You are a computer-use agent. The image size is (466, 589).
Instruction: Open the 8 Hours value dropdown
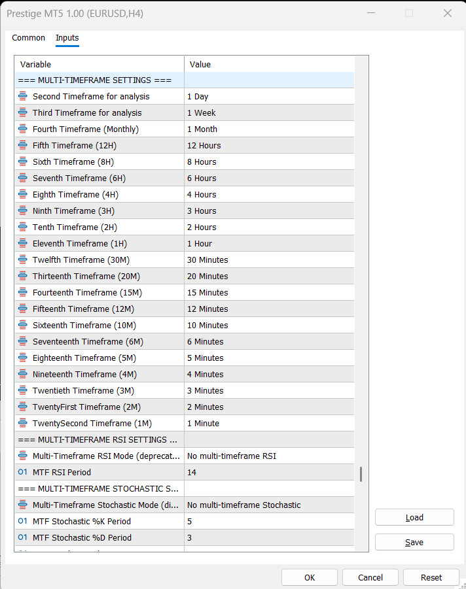[x=269, y=161]
